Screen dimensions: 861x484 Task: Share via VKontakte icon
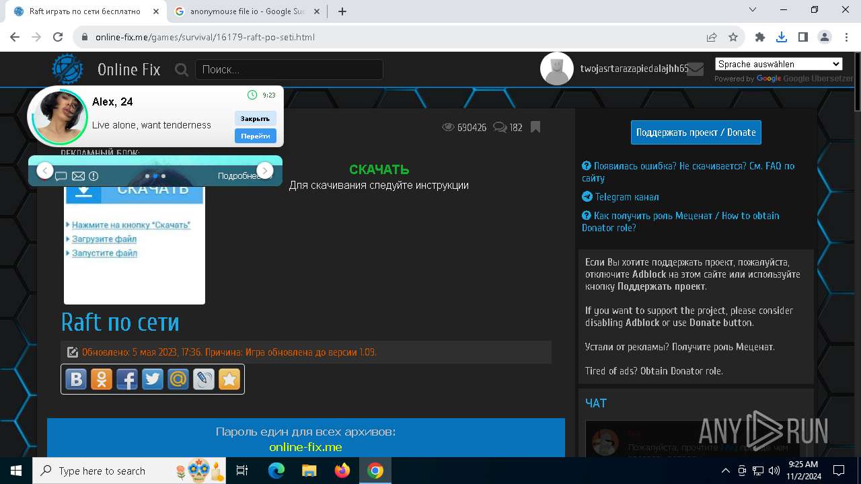76,379
